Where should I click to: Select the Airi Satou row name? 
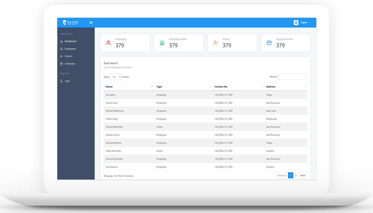(111, 95)
